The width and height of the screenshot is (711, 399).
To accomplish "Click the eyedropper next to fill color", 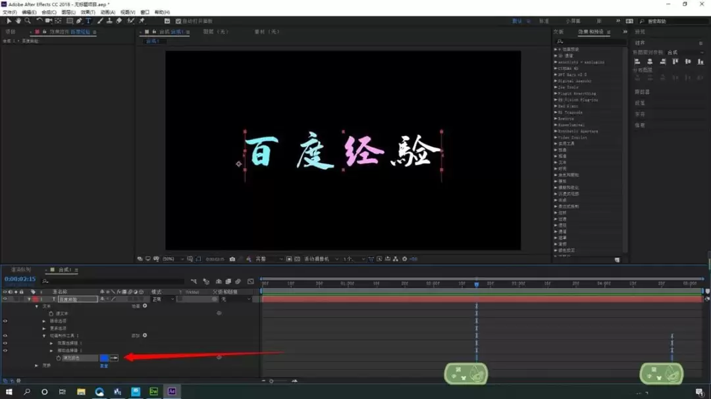I will pyautogui.click(x=114, y=358).
